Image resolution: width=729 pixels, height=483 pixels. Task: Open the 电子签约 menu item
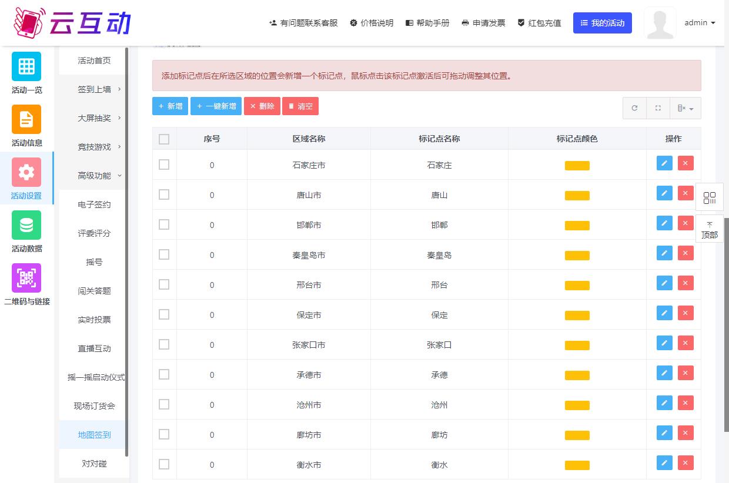click(94, 204)
